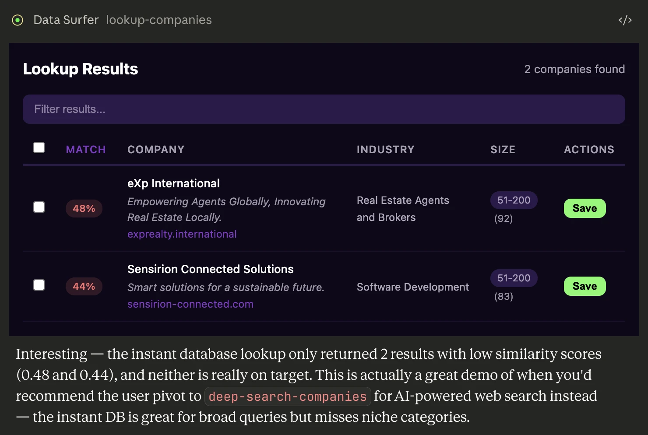This screenshot has height=435, width=648.
Task: Select the eXp International company name
Action: coord(173,183)
